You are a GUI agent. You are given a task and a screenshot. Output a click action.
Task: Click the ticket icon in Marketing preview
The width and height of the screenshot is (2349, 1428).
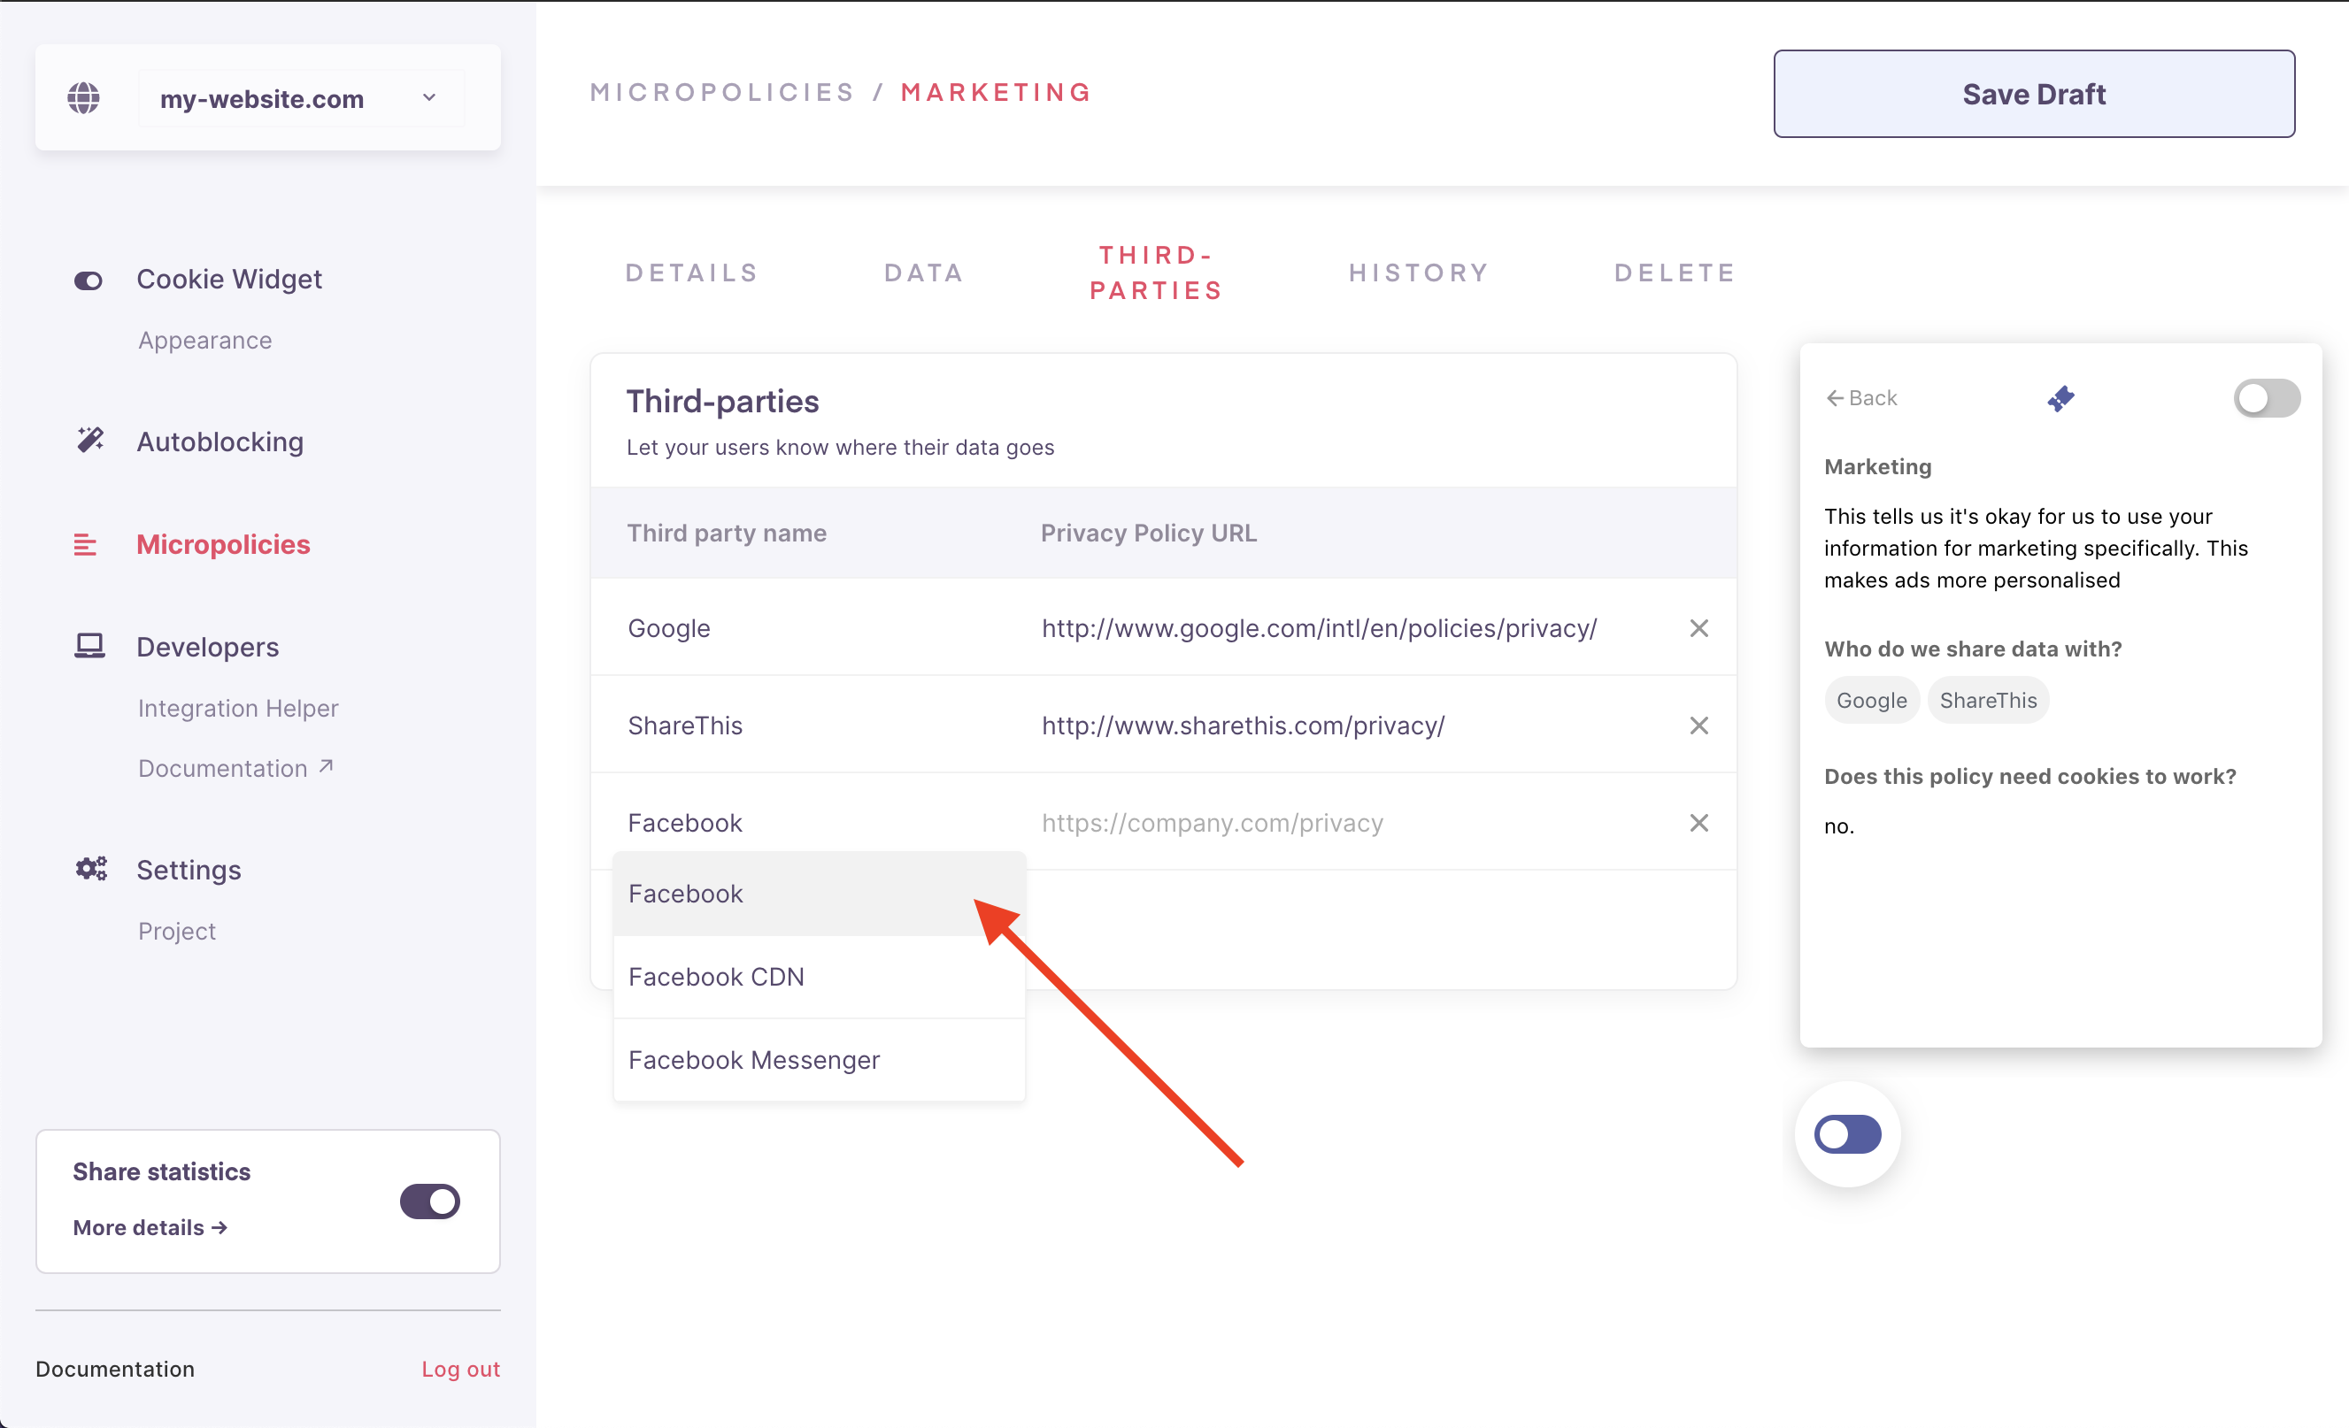tap(2060, 398)
